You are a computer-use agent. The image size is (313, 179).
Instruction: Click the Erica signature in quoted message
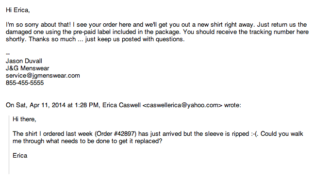point(20,156)
